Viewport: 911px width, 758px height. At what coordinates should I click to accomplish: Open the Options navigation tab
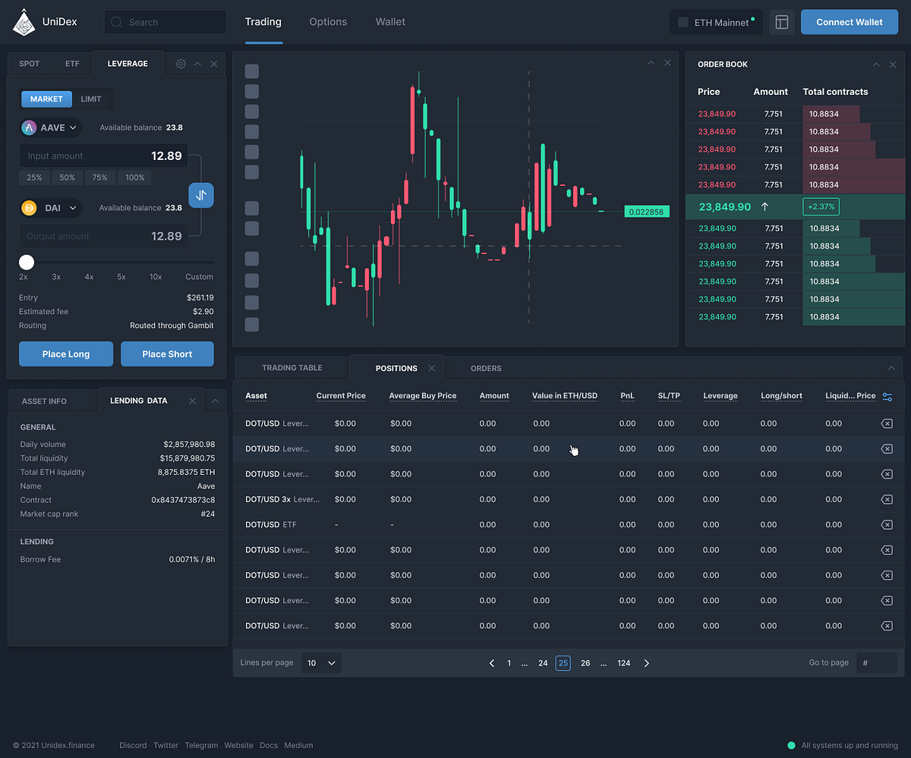[328, 22]
